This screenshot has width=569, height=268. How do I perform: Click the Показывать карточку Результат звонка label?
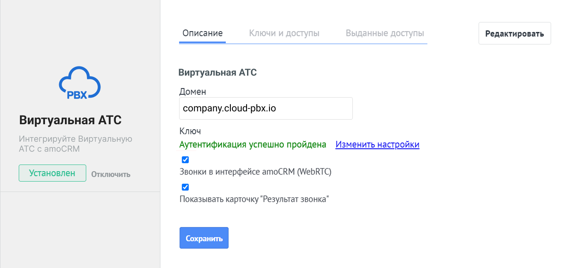tap(254, 199)
